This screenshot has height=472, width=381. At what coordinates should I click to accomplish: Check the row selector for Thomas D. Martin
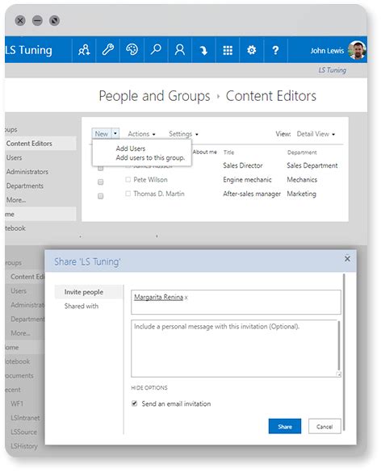coord(101,196)
